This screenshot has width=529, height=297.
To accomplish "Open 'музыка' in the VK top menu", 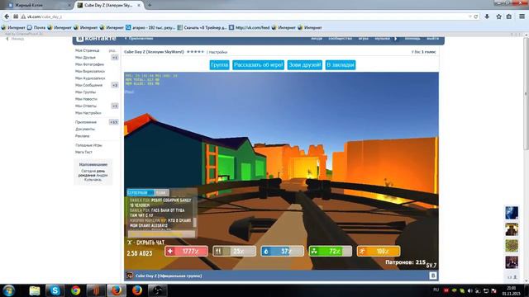I will (x=382, y=39).
